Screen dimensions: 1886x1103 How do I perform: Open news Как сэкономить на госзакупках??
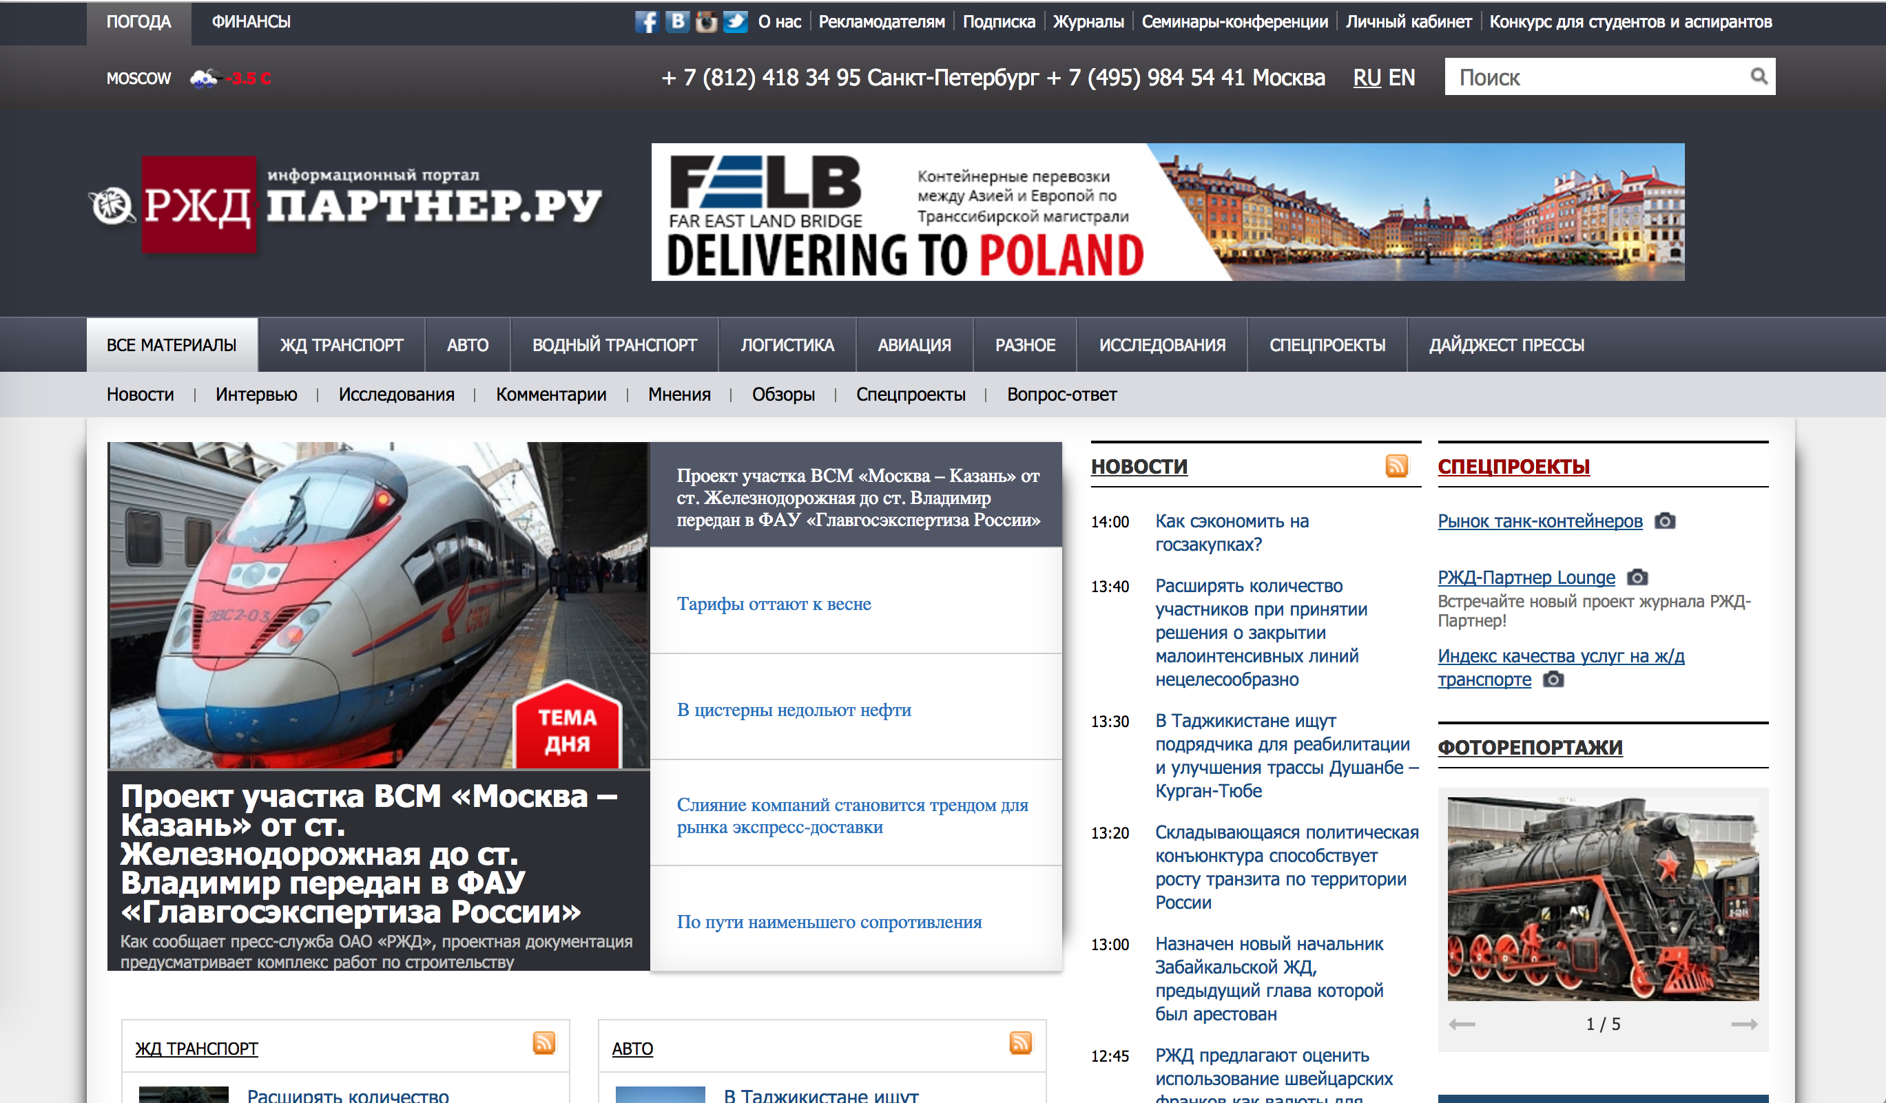pyautogui.click(x=1232, y=533)
